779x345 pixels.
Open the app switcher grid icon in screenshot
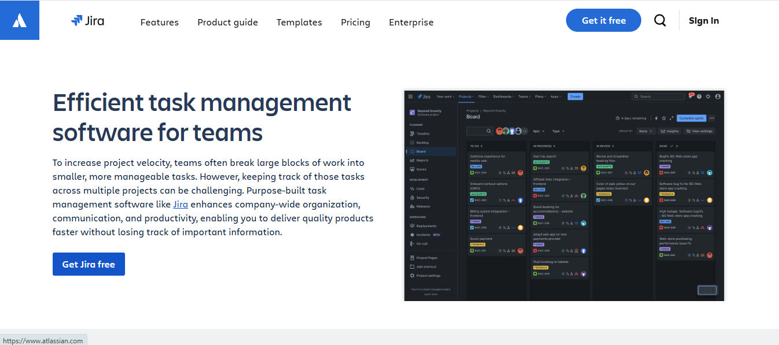coord(410,97)
